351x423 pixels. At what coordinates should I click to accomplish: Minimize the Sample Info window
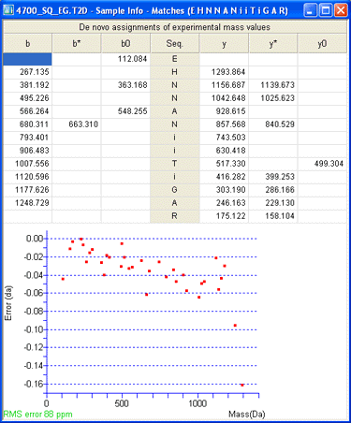tap(310, 10)
